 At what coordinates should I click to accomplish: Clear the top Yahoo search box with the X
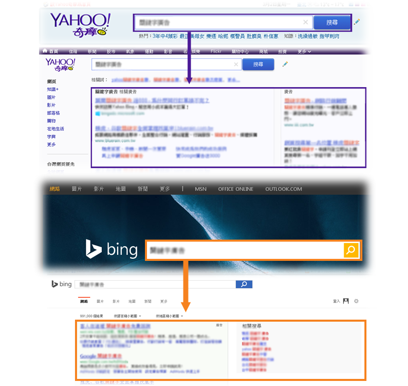[306, 22]
